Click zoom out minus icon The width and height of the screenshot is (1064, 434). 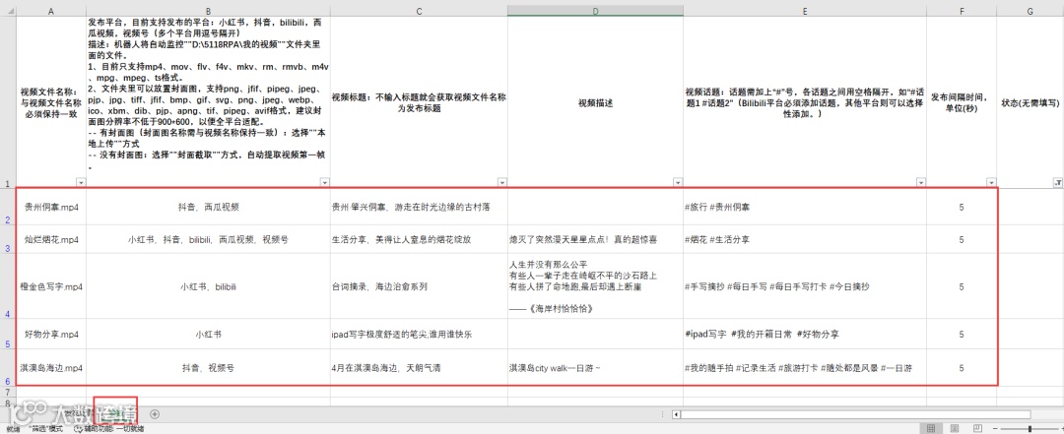996,428
